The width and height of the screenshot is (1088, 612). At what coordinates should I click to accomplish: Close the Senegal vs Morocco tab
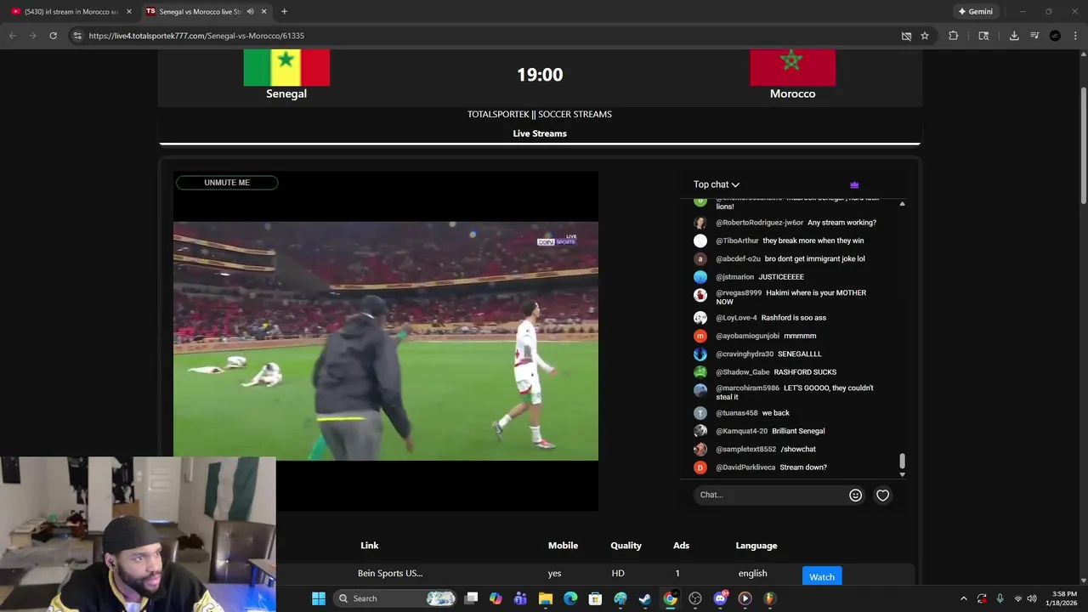pyautogui.click(x=264, y=12)
